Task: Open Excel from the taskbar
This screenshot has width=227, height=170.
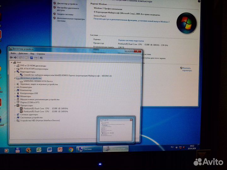Action: tap(39, 150)
